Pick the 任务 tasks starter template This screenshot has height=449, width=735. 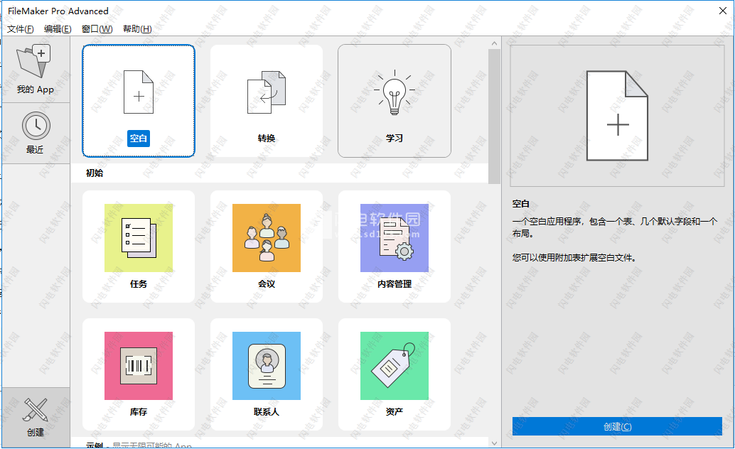(139, 247)
